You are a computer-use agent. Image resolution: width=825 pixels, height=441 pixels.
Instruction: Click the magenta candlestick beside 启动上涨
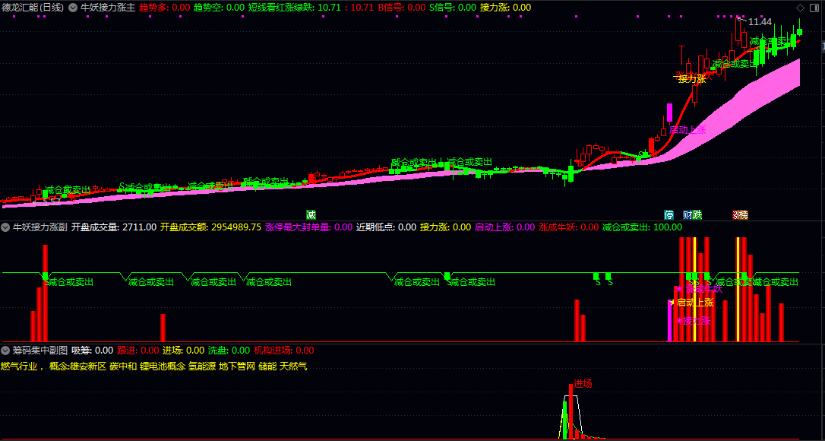click(670, 113)
